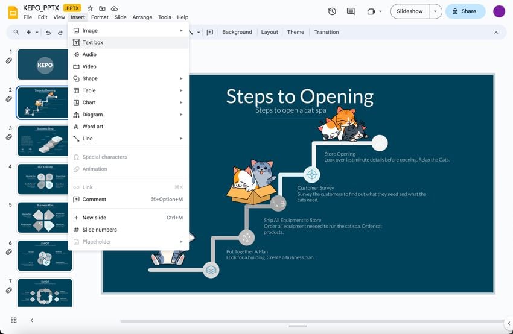Viewport: 513px width, 334px height.
Task: Open the Arrange menu
Action: coord(142,17)
